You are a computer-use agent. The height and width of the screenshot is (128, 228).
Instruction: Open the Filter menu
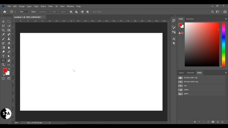coord(51,6)
